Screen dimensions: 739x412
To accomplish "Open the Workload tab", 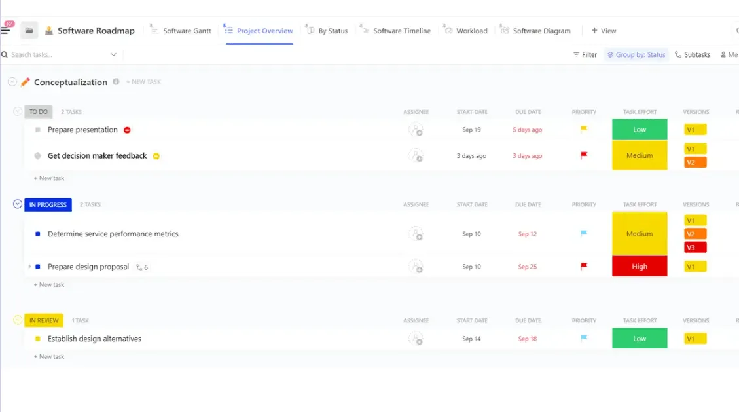I will [x=466, y=31].
